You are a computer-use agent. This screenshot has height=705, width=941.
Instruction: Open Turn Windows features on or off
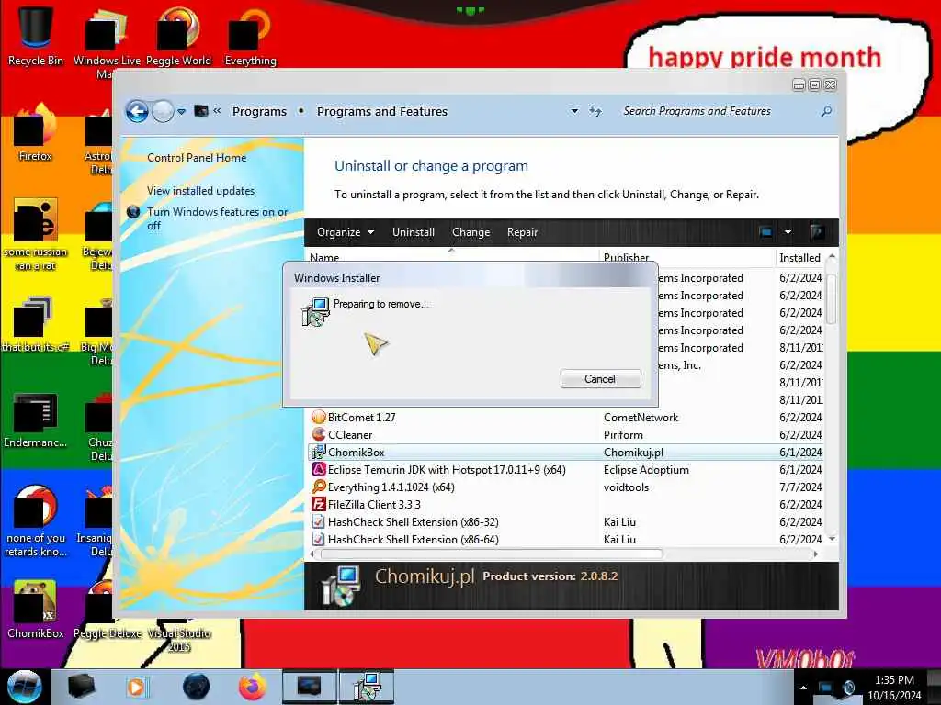[217, 218]
